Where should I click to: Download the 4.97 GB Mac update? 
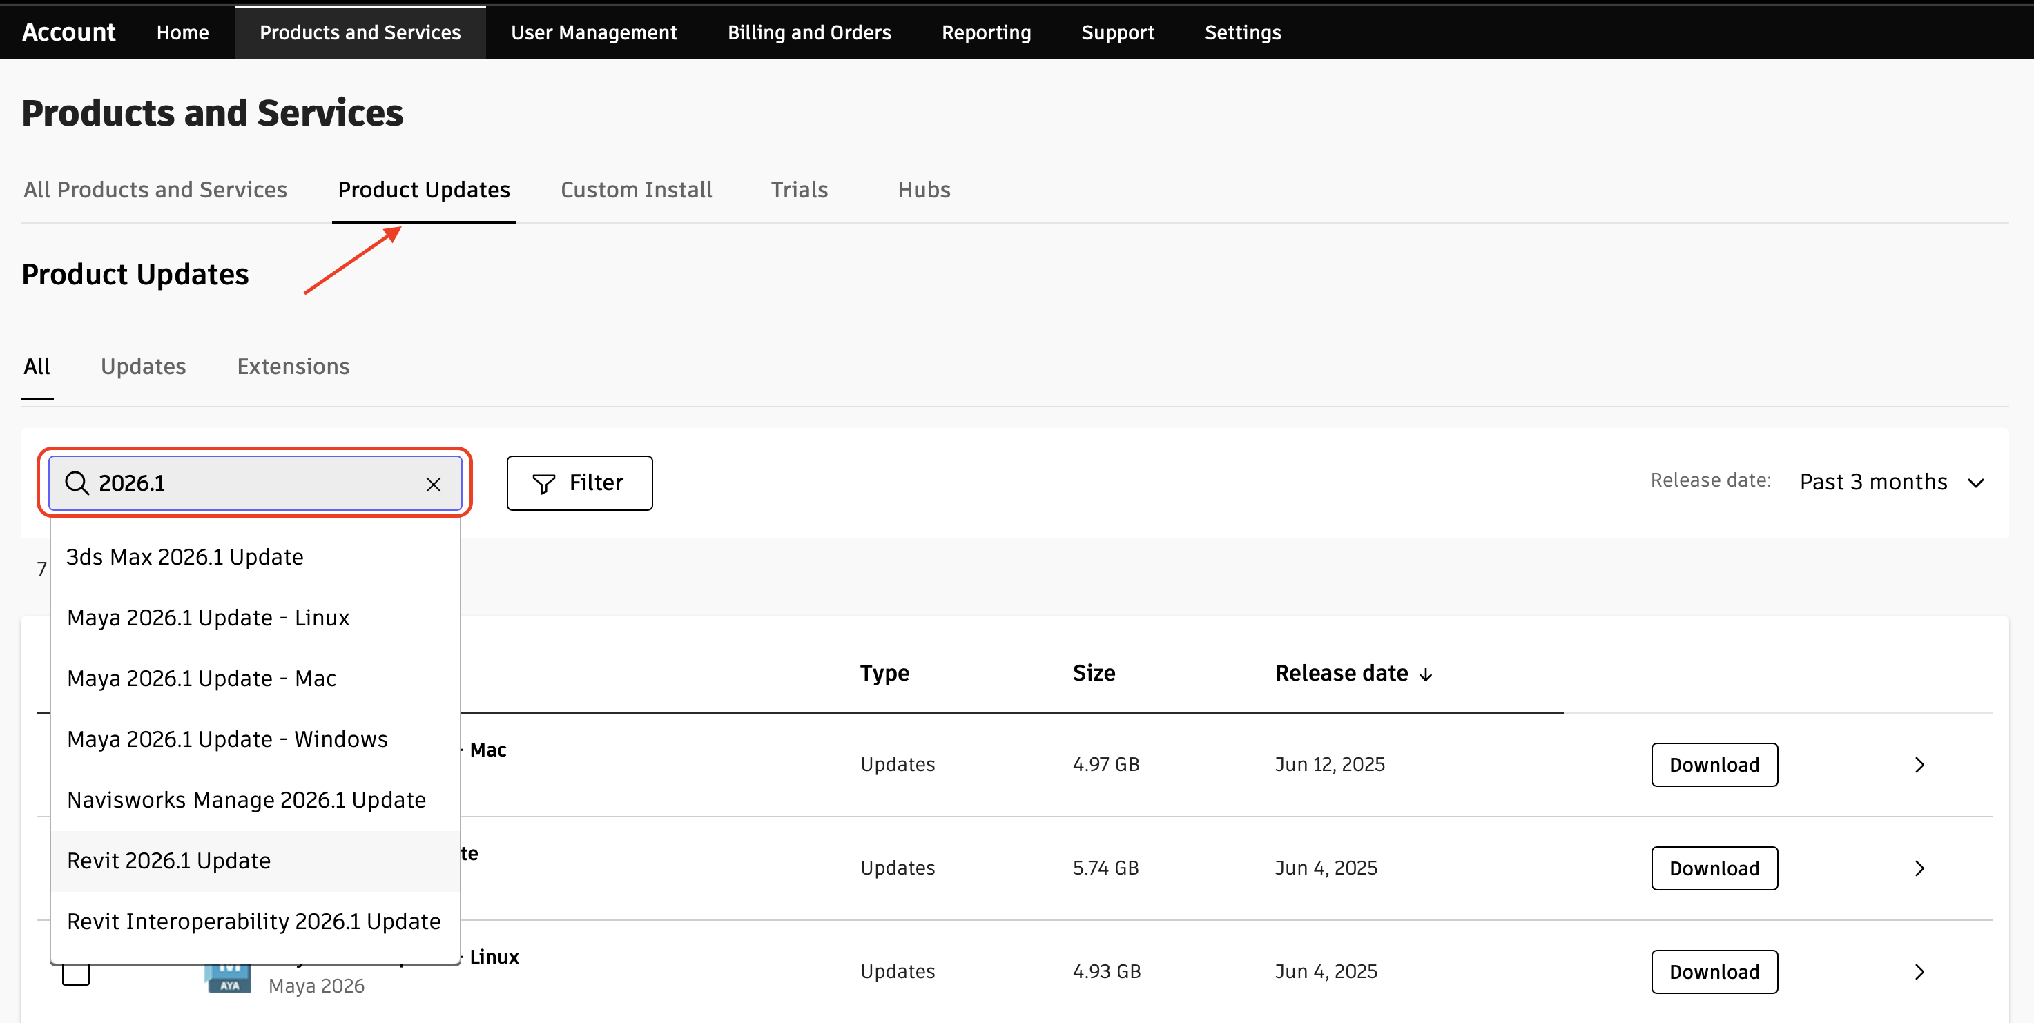coord(1714,764)
